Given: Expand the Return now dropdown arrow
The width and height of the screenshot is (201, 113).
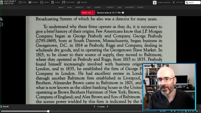Looking at the screenshot, I should [94, 13].
